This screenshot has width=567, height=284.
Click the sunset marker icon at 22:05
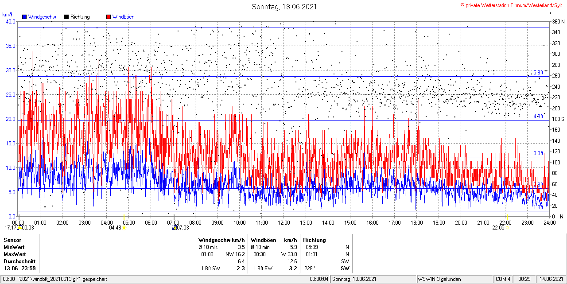507,228
